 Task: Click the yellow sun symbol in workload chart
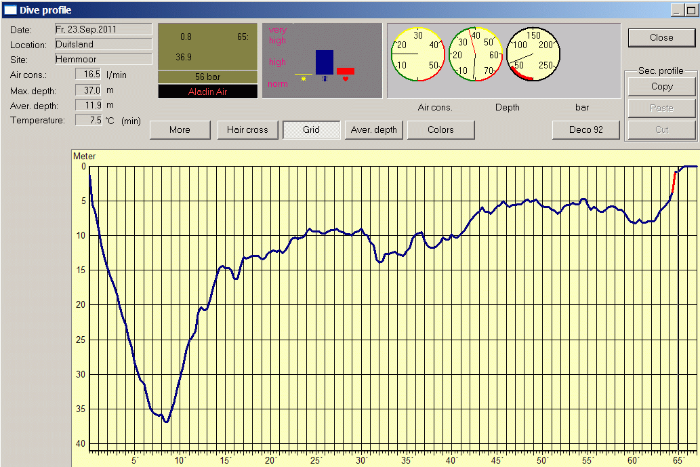tap(304, 79)
